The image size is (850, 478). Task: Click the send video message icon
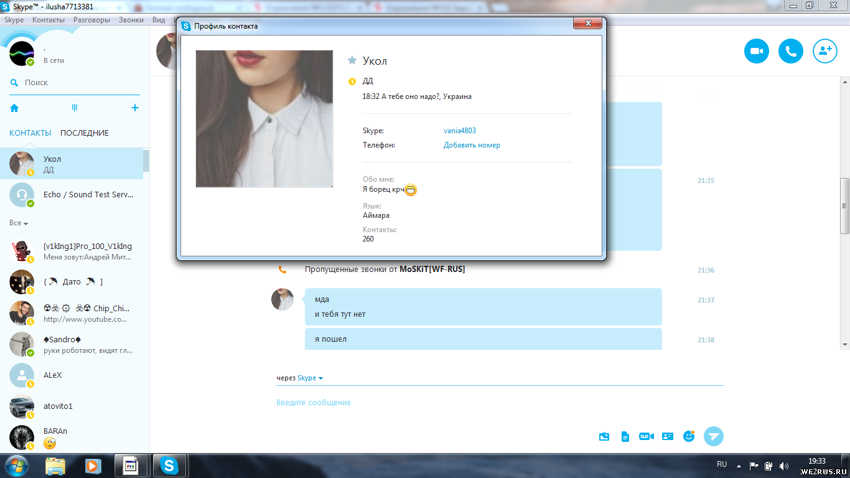point(647,436)
